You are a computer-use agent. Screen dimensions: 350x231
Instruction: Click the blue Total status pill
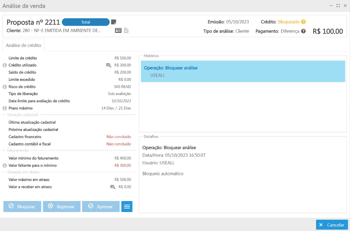[86, 22]
